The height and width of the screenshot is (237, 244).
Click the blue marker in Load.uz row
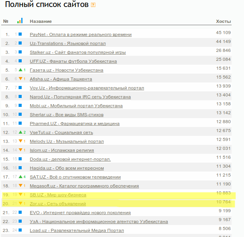(x=20, y=230)
